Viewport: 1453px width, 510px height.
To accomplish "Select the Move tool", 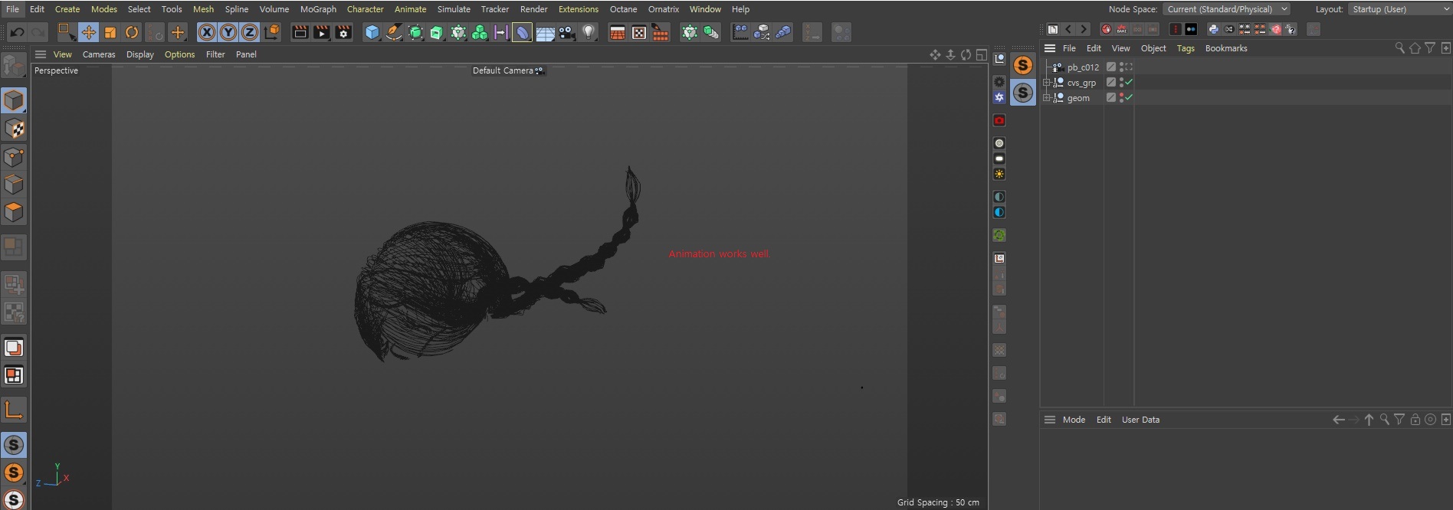I will [89, 32].
